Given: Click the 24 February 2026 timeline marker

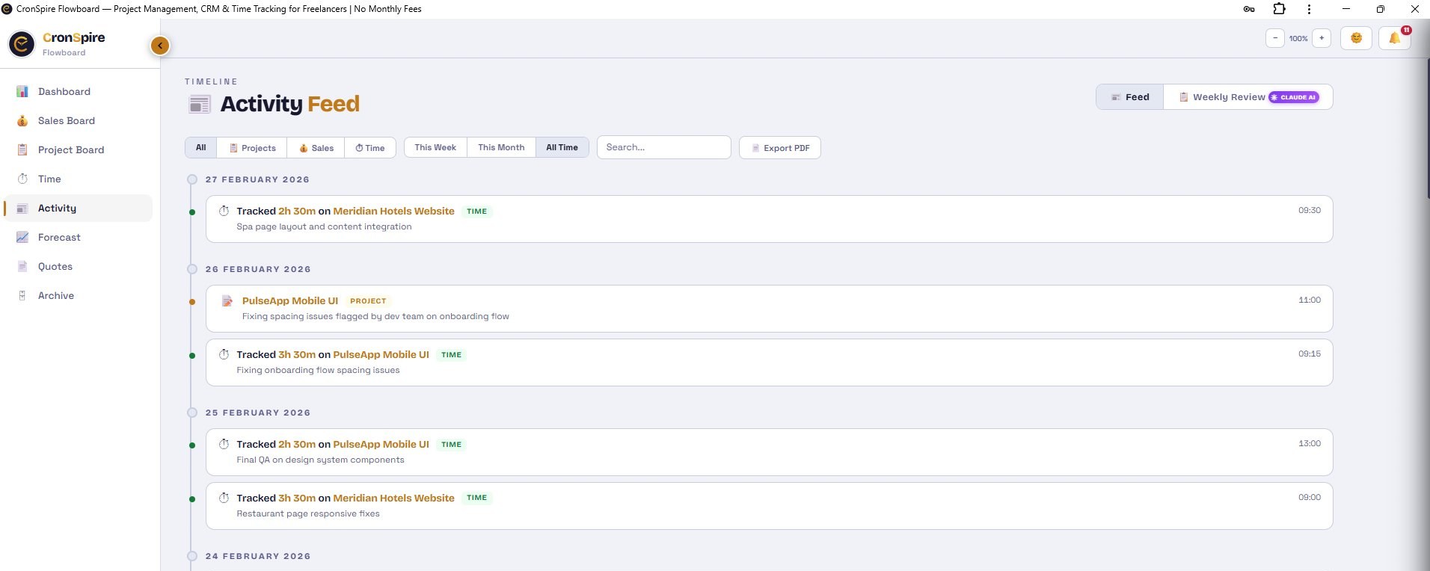Looking at the screenshot, I should (x=192, y=556).
